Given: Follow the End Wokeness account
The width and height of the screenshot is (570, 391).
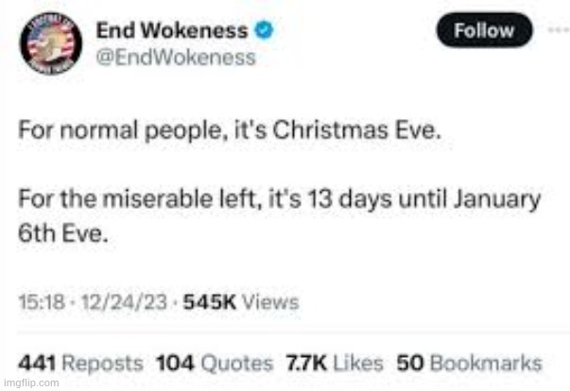Looking at the screenshot, I should tap(484, 30).
